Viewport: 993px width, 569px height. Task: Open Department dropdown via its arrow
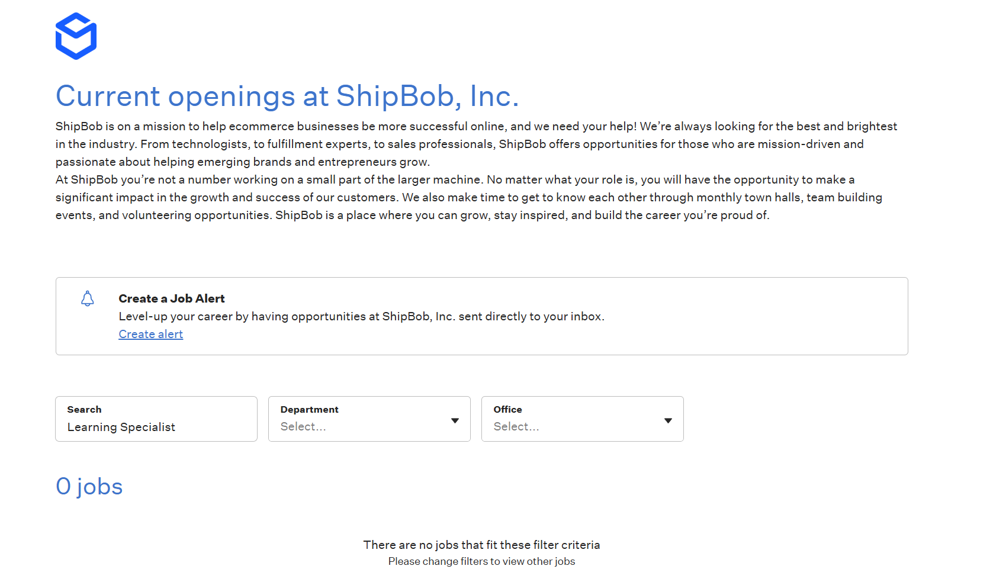455,420
